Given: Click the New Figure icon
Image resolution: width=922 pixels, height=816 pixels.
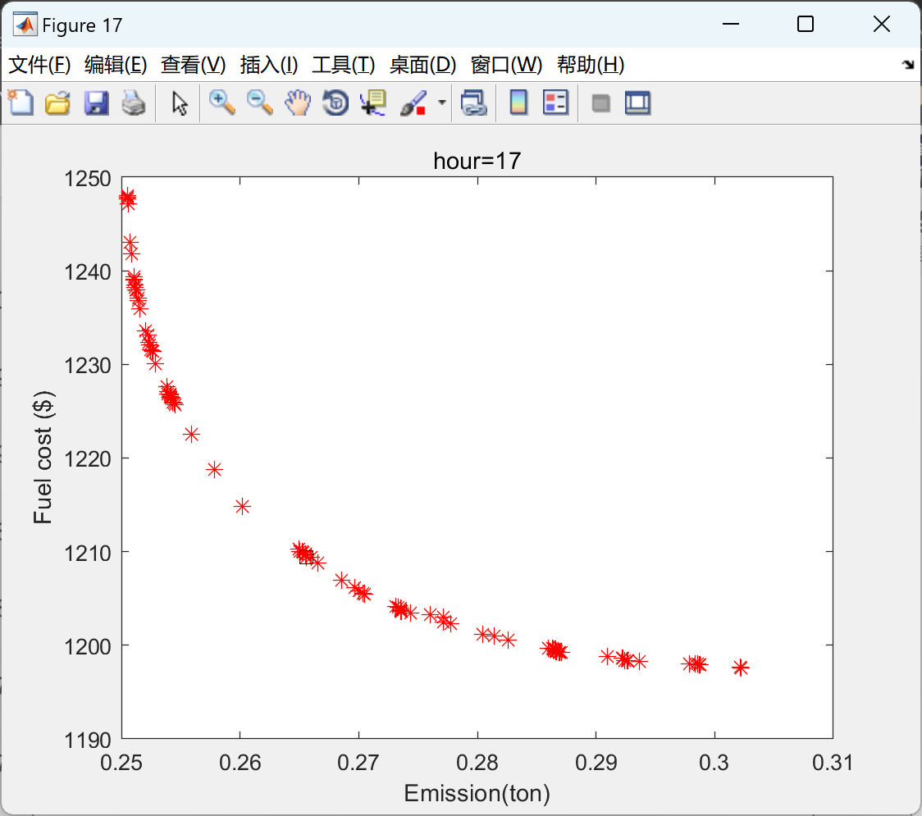Looking at the screenshot, I should click(x=21, y=103).
